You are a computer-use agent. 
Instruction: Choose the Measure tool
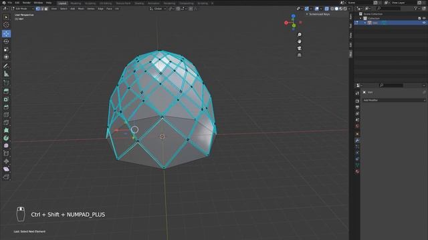coord(6,74)
